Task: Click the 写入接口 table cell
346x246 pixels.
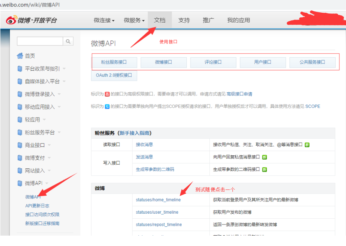Action: pos(112,163)
